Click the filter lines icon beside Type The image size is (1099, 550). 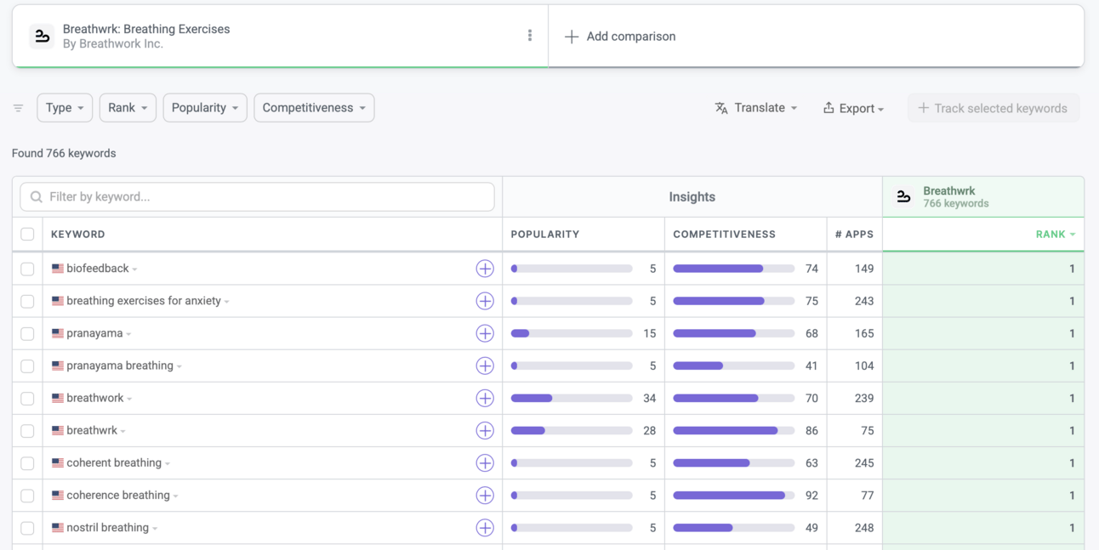(x=18, y=108)
